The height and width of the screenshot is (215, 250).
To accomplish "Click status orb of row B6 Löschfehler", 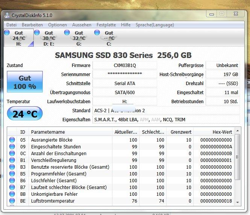I will click(12, 180).
